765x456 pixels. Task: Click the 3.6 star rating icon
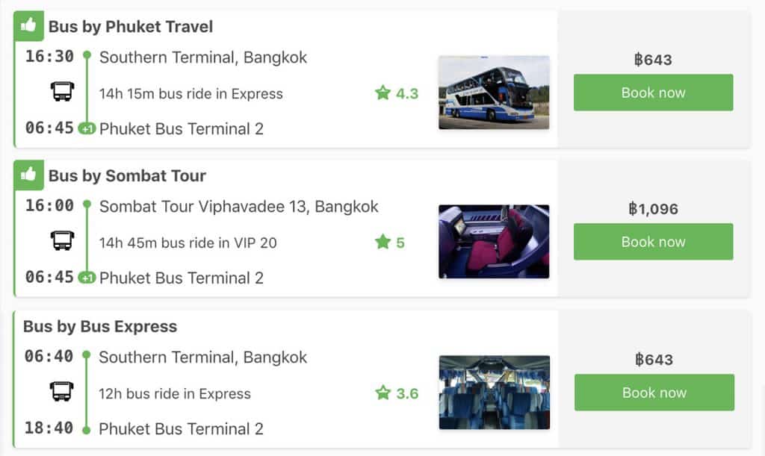(383, 393)
